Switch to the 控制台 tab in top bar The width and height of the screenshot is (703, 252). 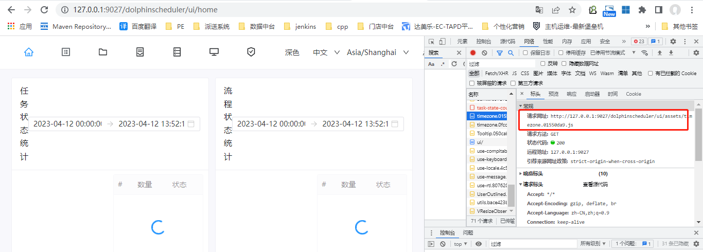tap(483, 42)
